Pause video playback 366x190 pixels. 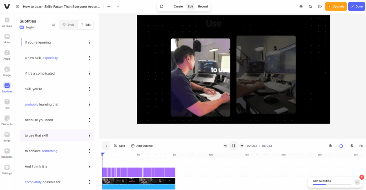click(233, 146)
